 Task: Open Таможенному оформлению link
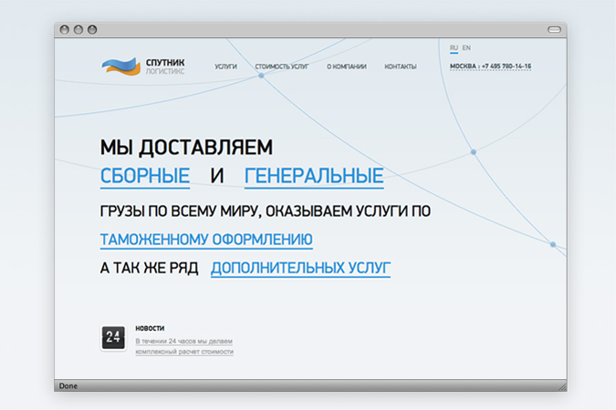point(206,239)
